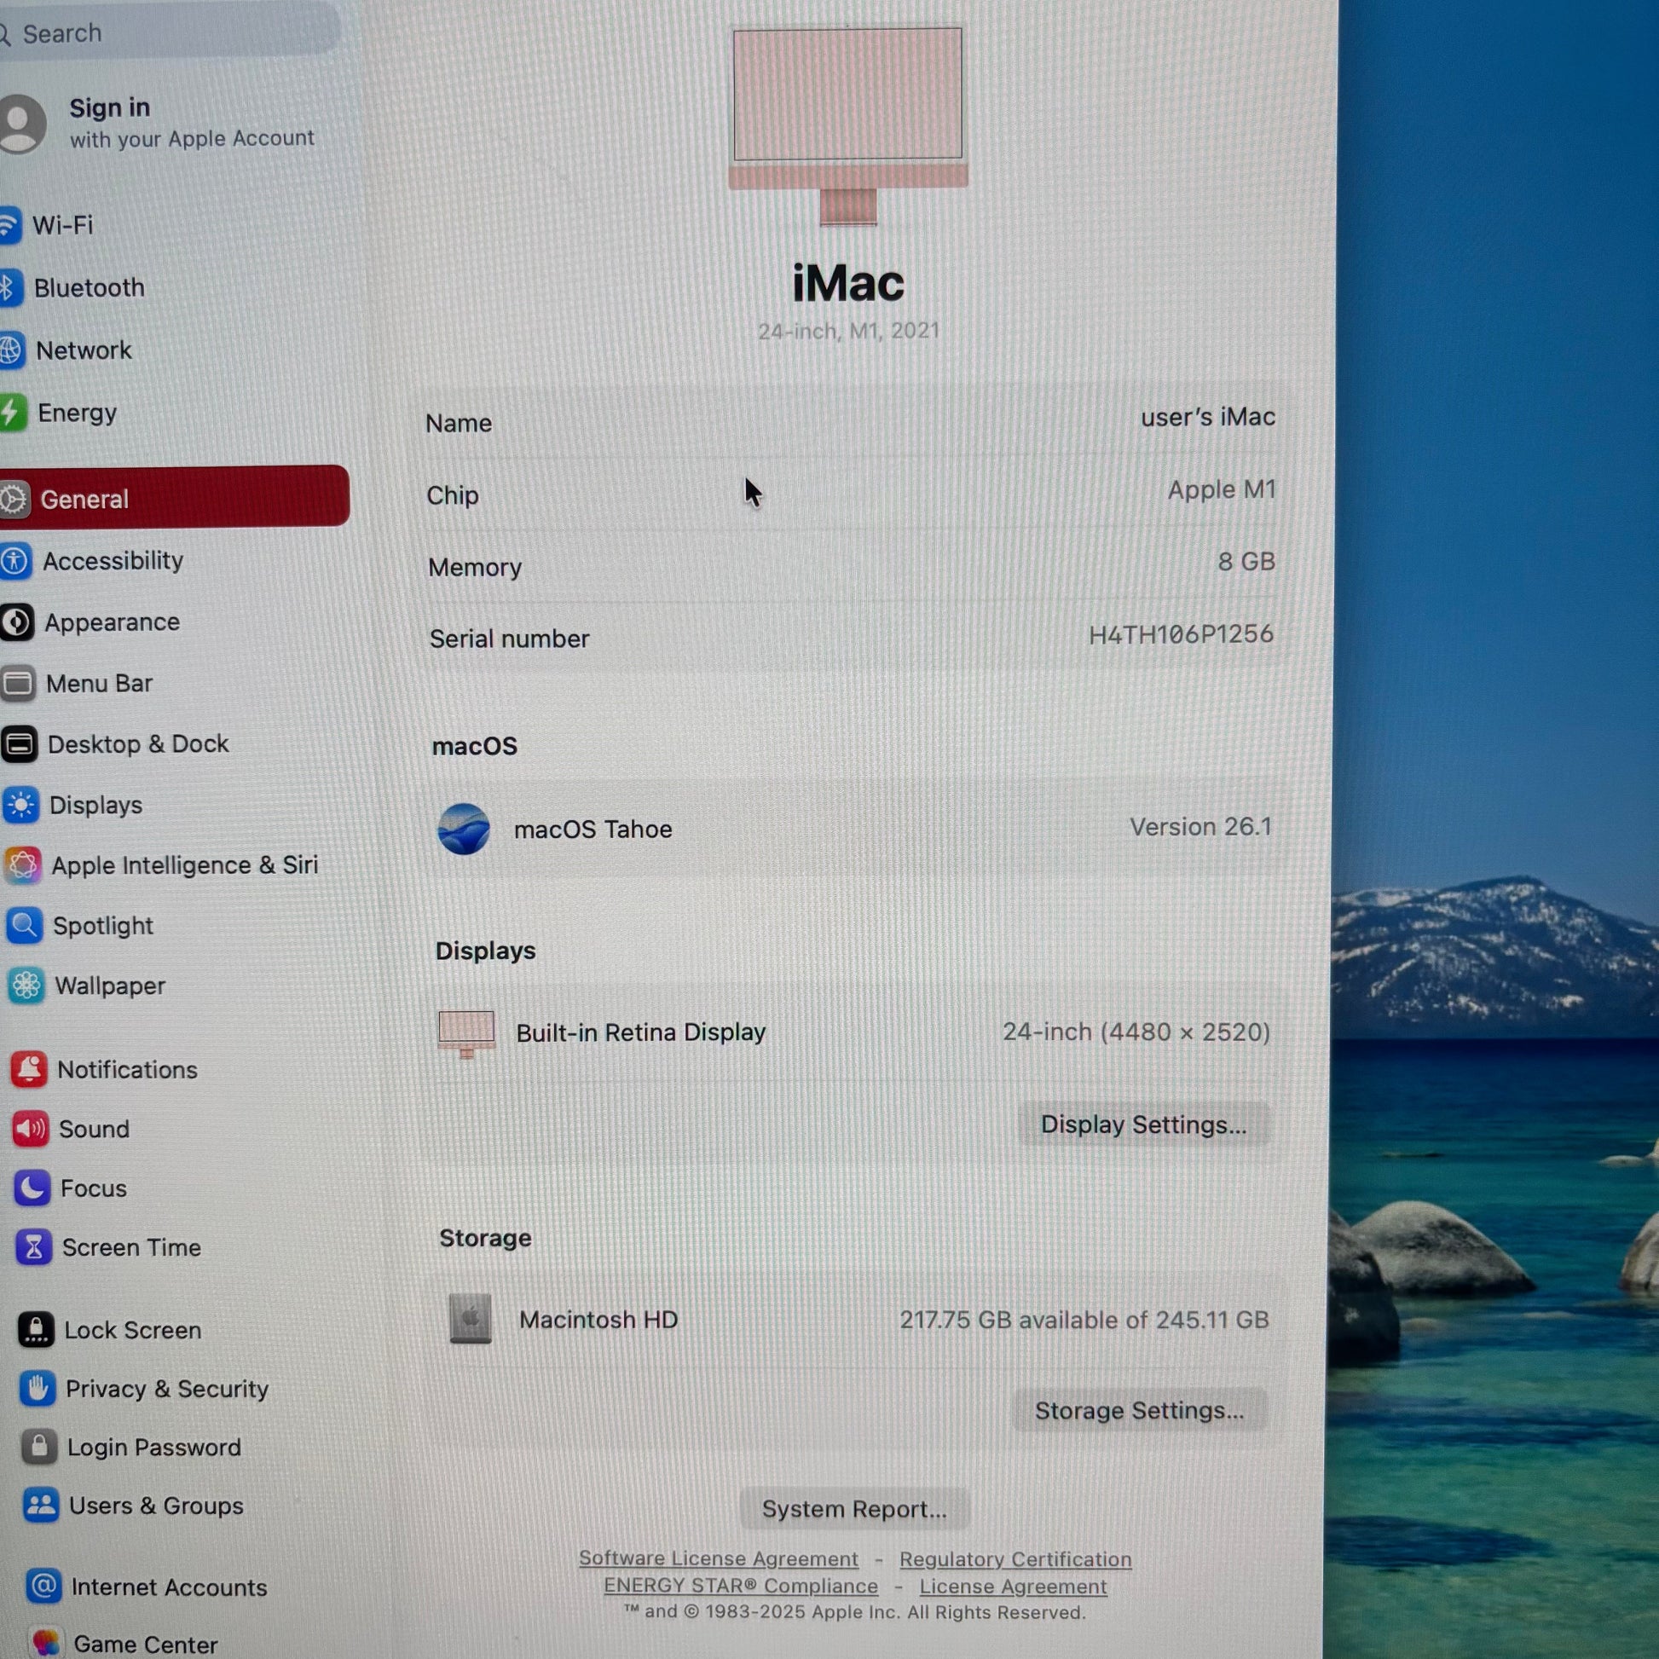Go to Desktop & Dock settings
This screenshot has height=1659, width=1659.
click(137, 743)
